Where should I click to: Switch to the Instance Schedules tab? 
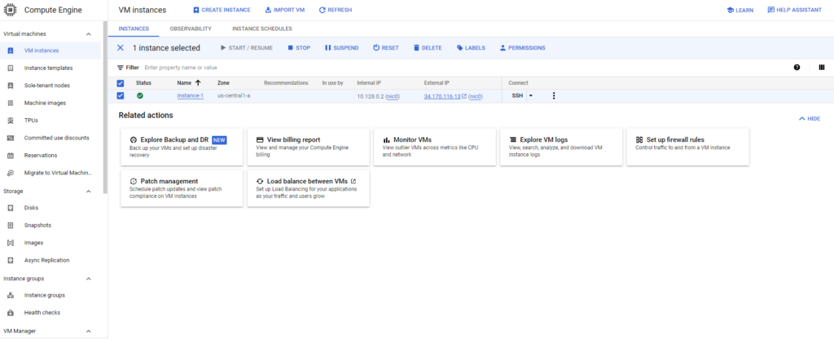(x=261, y=29)
